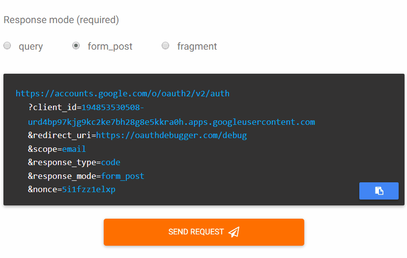Click the "Response mode (required)" heading
The image size is (407, 258).
coord(61,20)
